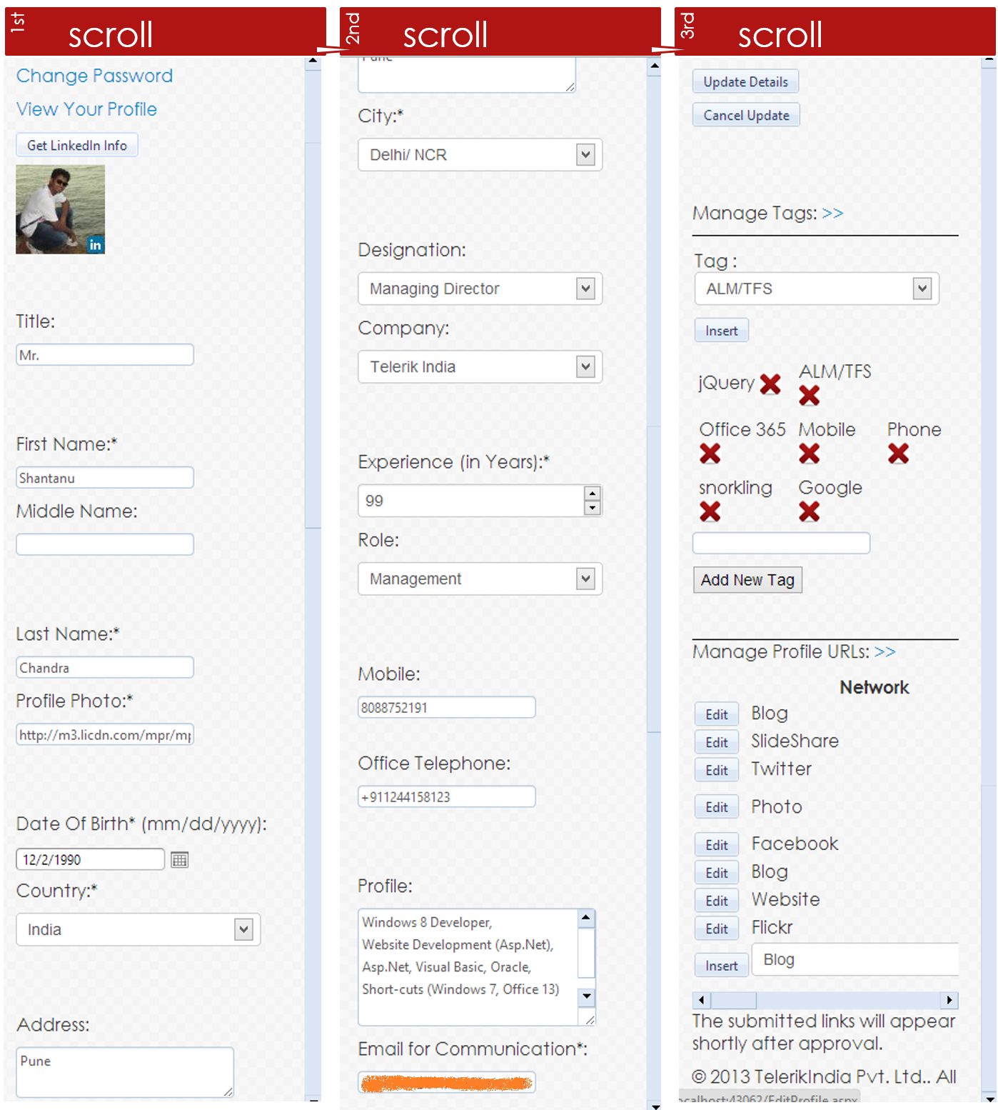Viewport: 998px width, 1110px height.
Task: Increase the Experience years value
Action: pos(592,494)
